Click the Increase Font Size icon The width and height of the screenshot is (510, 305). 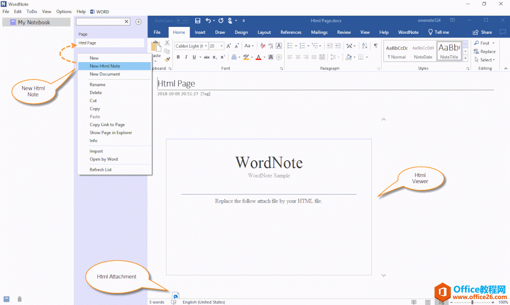point(229,45)
